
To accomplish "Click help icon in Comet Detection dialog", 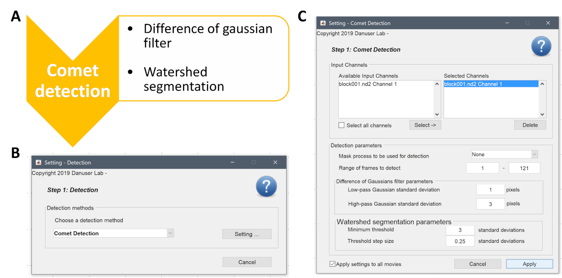I will pos(541,47).
